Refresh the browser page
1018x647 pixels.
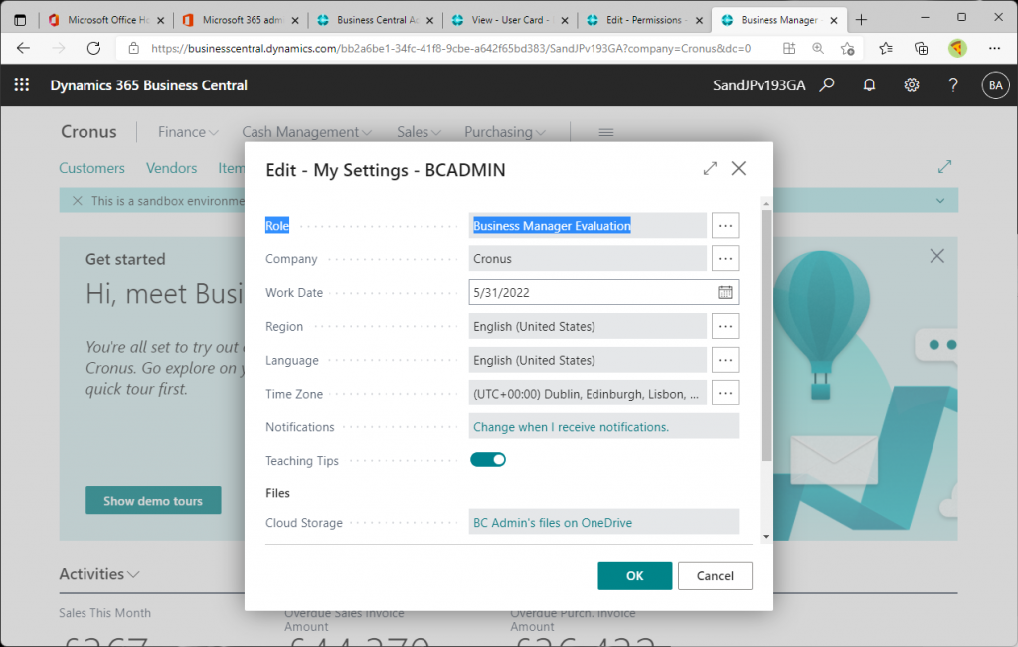[94, 48]
